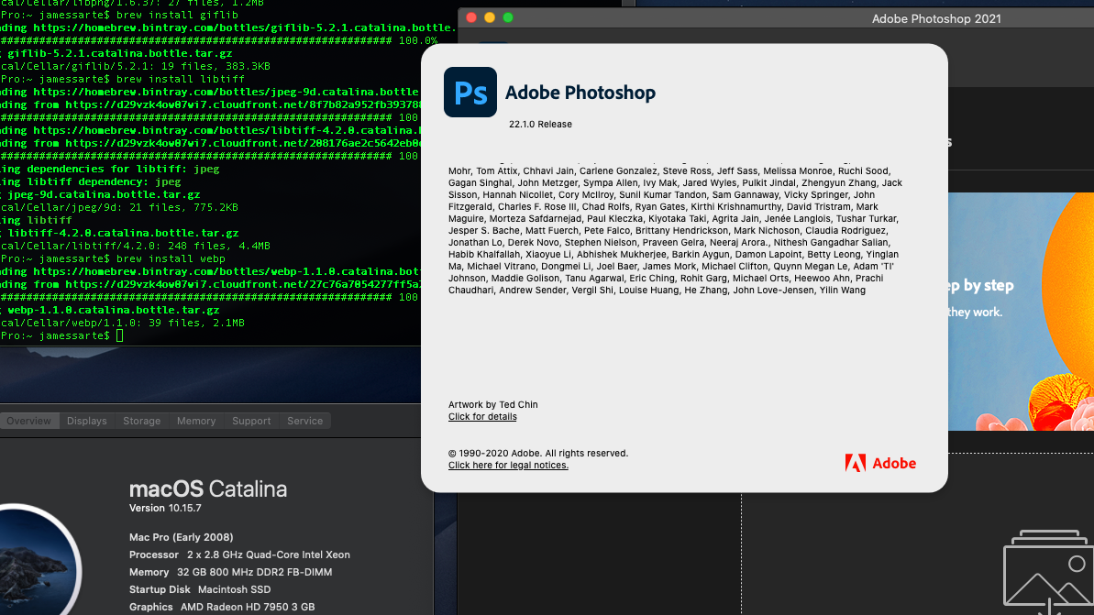Zoom the Adobe Photoshop 2021 window
1094x615 pixels.
click(508, 18)
